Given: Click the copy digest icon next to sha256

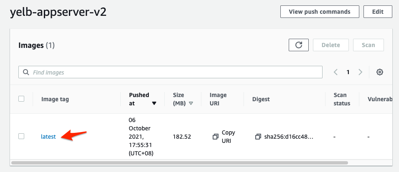Looking at the screenshot, I should click(258, 137).
